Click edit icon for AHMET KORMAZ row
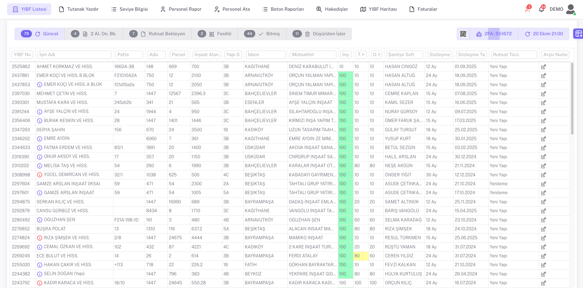The width and height of the screenshot is (583, 288). (543, 67)
